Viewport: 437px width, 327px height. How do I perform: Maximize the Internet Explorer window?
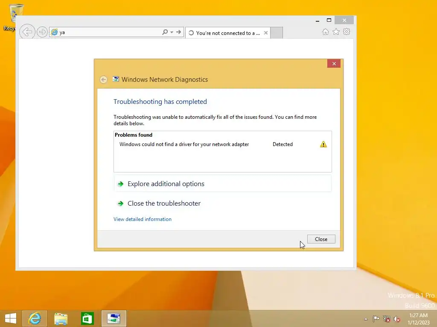pyautogui.click(x=329, y=20)
